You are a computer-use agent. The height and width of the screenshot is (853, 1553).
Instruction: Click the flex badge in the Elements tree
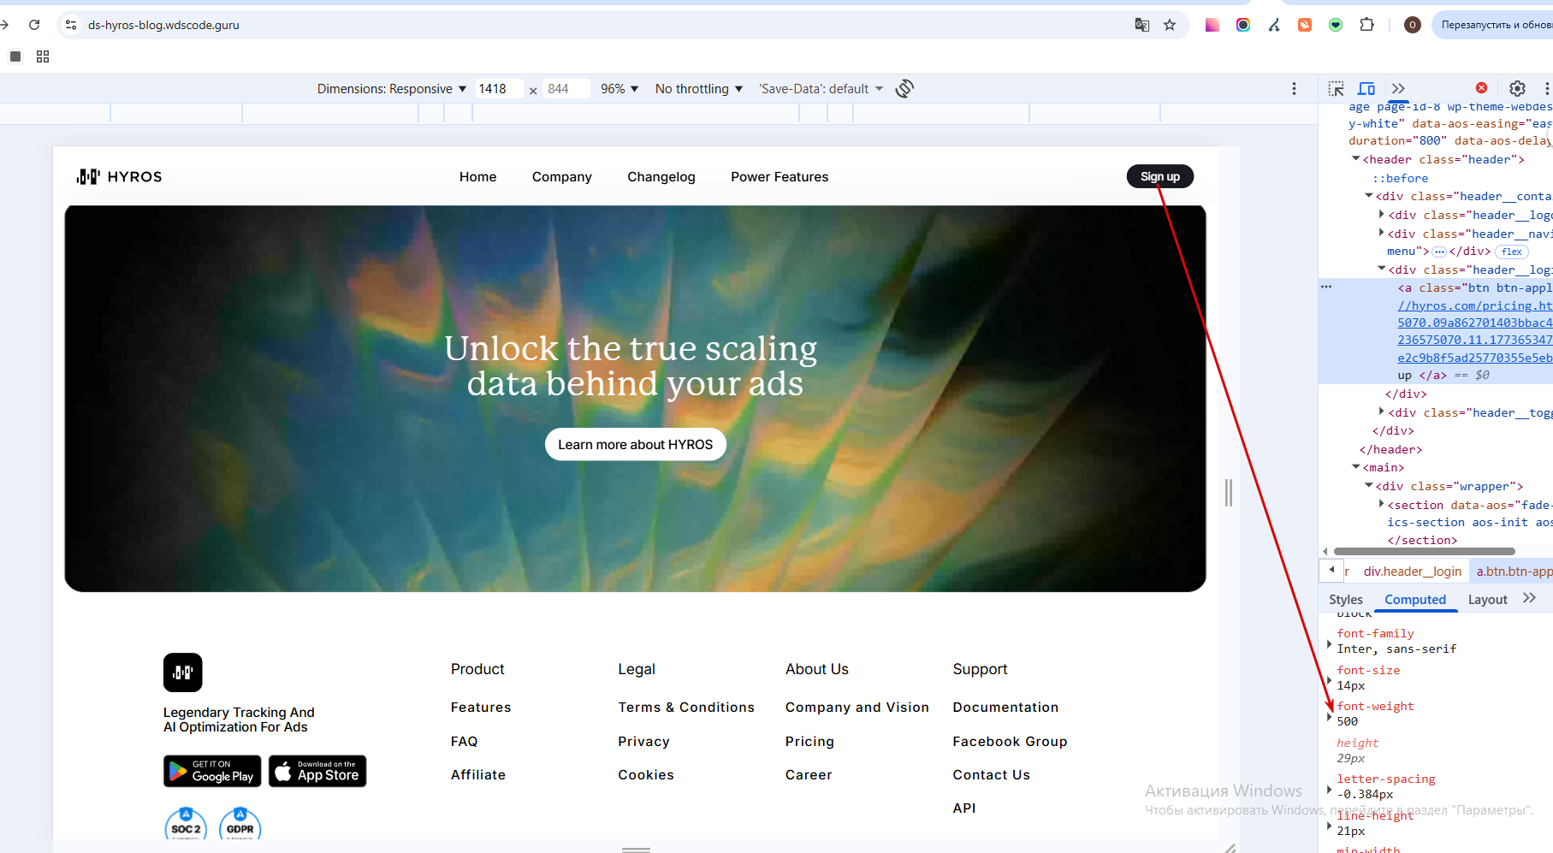(x=1512, y=252)
